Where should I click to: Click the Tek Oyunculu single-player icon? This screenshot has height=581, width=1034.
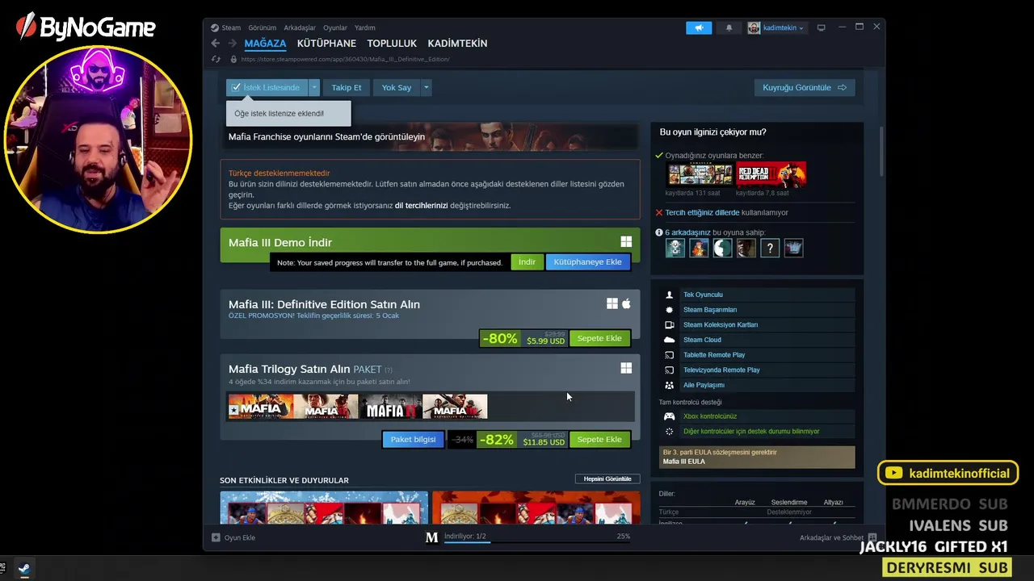[x=669, y=295]
